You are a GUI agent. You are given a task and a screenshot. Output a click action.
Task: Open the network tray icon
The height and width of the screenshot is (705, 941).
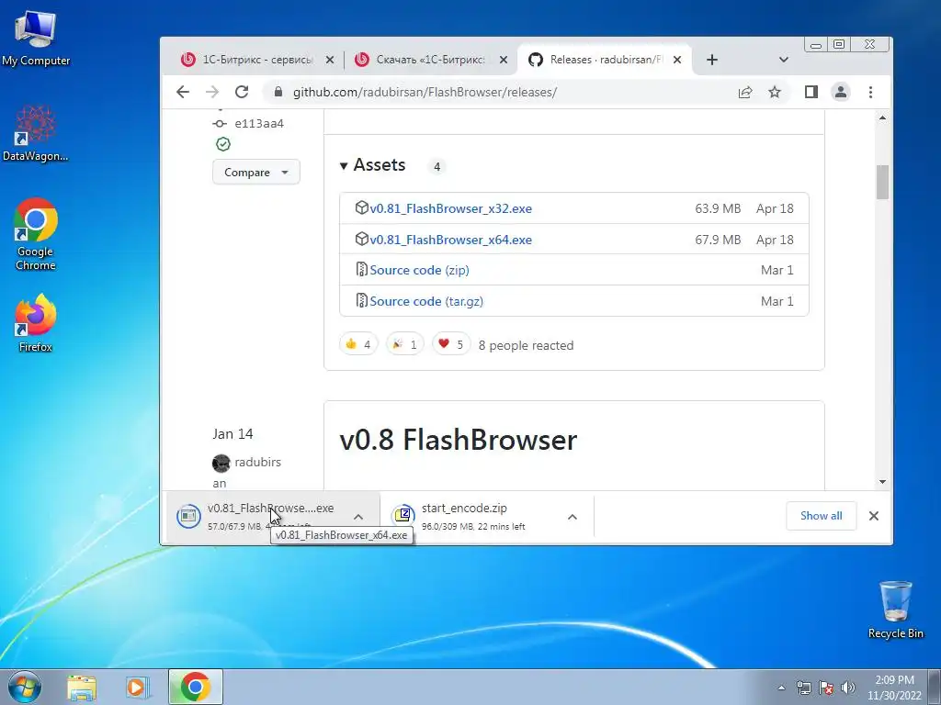coord(803,688)
